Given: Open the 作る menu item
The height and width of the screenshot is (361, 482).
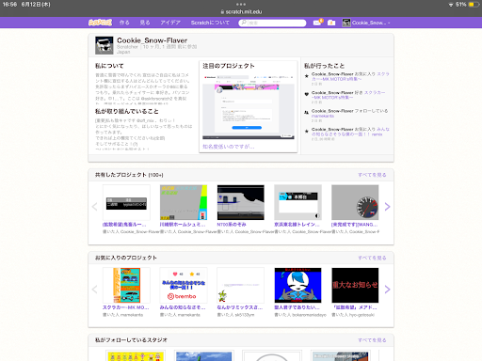Looking at the screenshot, I should [124, 23].
